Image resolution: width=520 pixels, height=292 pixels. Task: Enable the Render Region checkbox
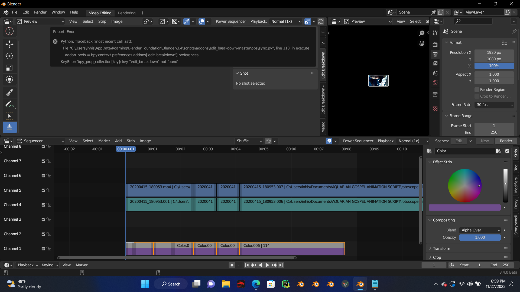[x=477, y=89]
